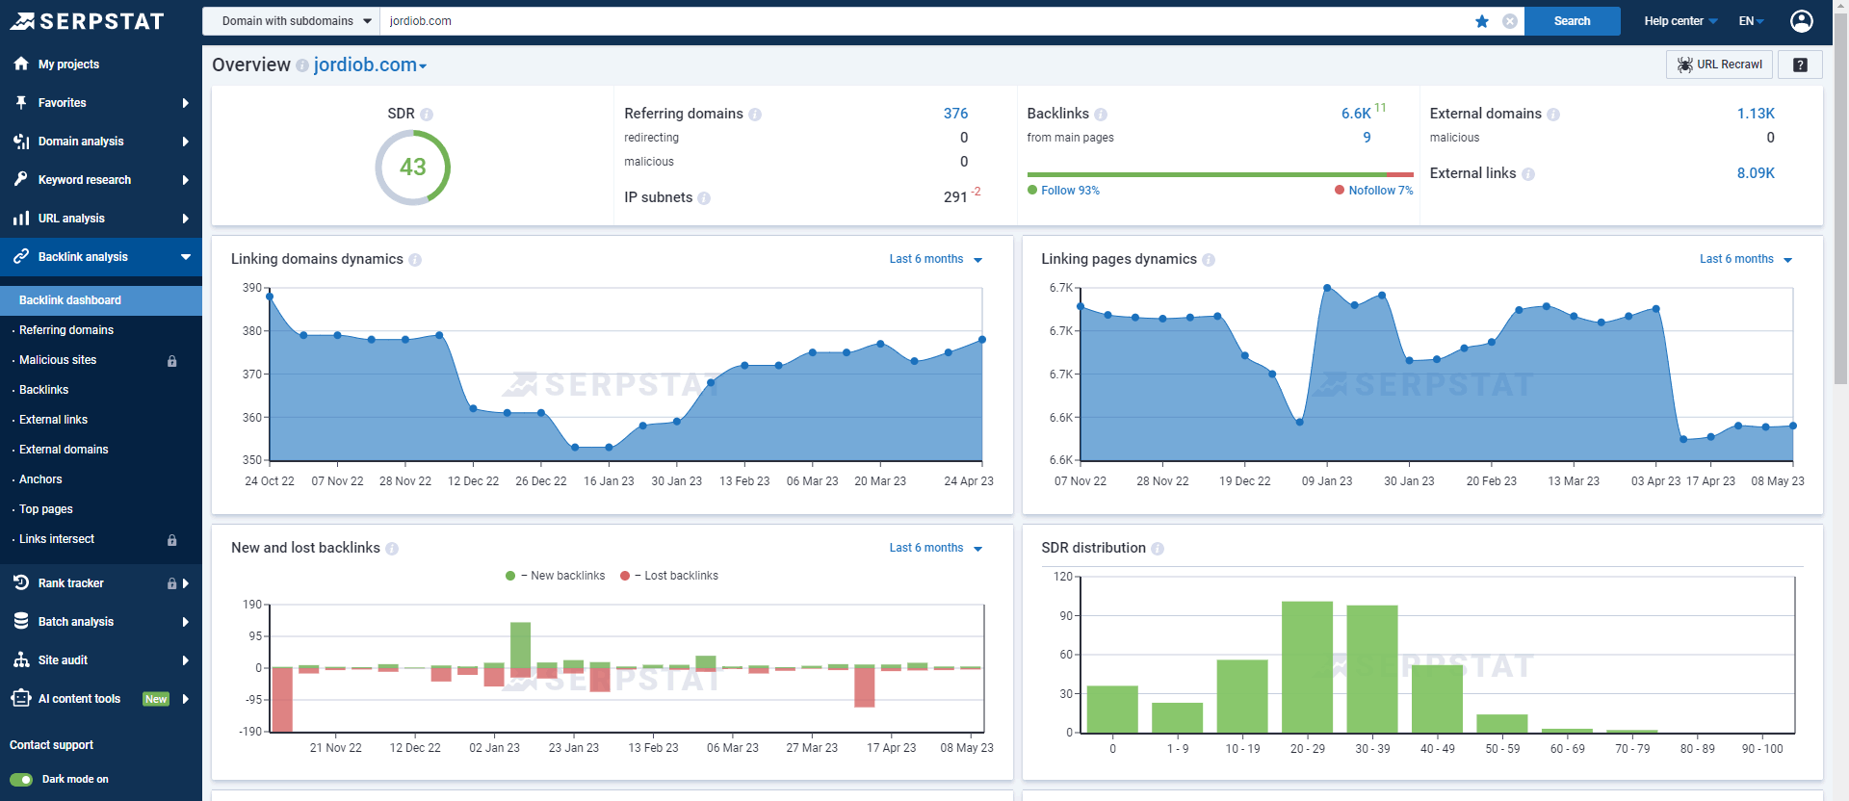Screen dimensions: 1849x801
Task: Click the Serpstat logo
Action: click(88, 21)
